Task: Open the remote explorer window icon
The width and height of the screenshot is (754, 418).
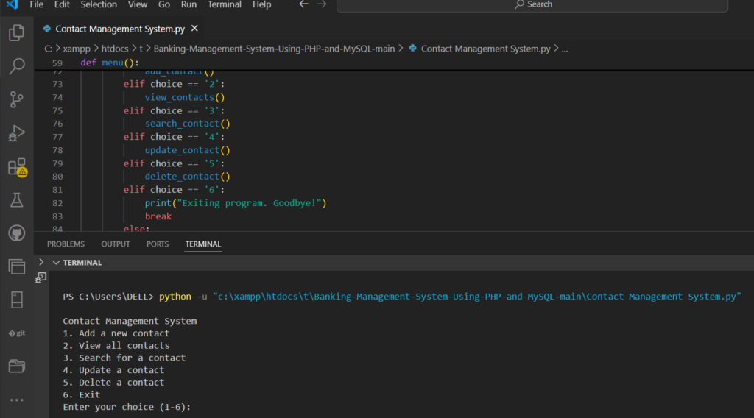Action: click(16, 266)
